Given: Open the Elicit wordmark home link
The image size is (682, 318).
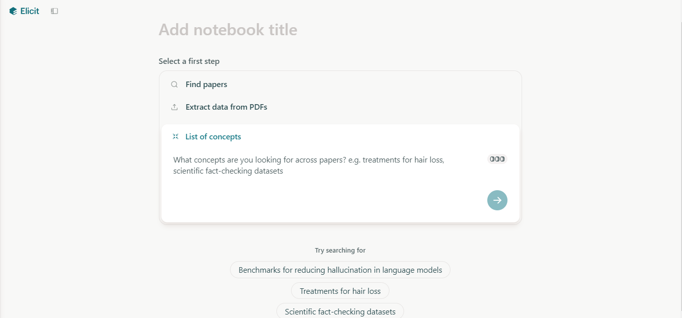Looking at the screenshot, I should (30, 11).
